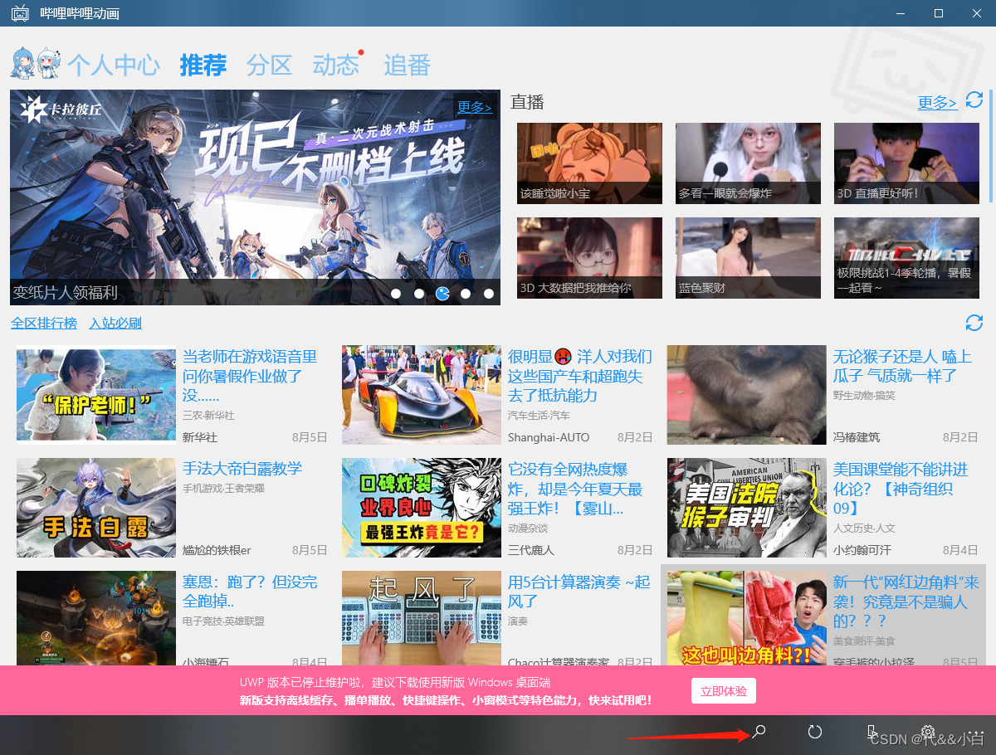Open 保护老师 video thumbnail
Viewport: 996px width, 755px height.
tap(96, 395)
